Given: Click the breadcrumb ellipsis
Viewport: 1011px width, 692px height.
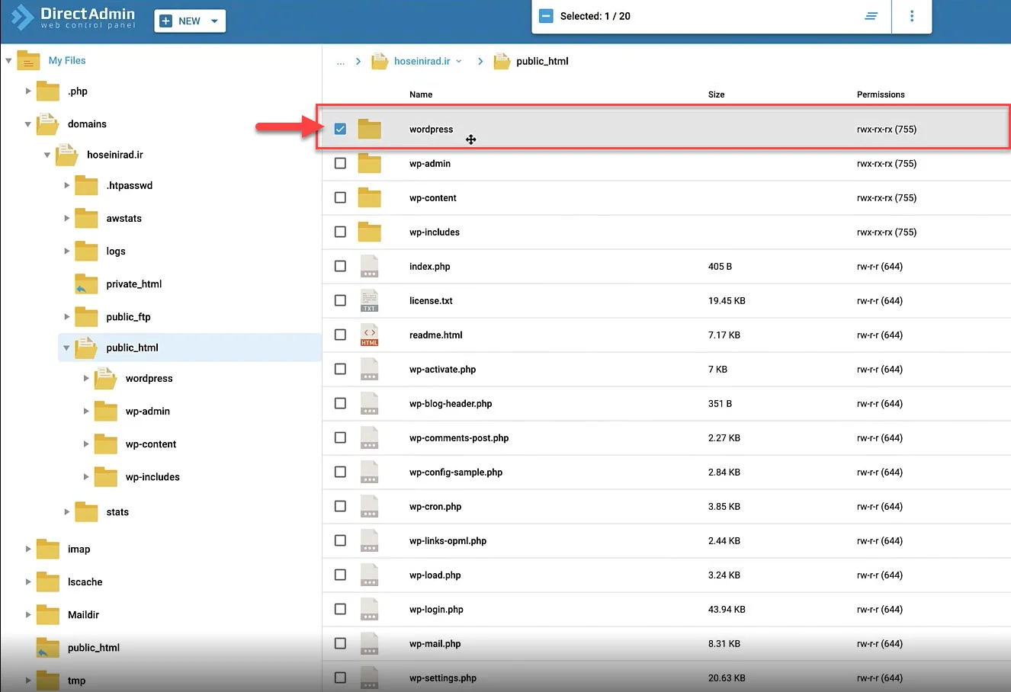Looking at the screenshot, I should (341, 62).
